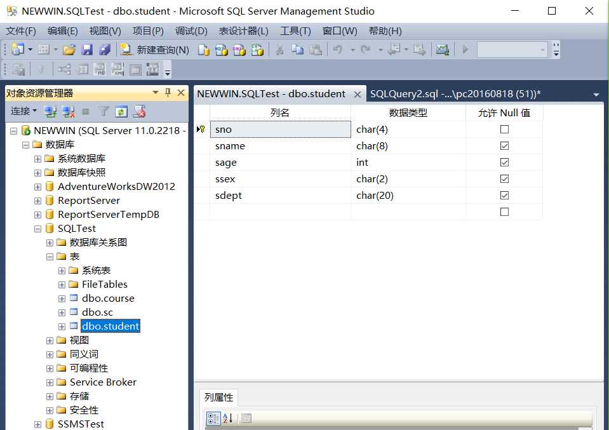Click the Categorized view icon in 列属性

(213, 418)
